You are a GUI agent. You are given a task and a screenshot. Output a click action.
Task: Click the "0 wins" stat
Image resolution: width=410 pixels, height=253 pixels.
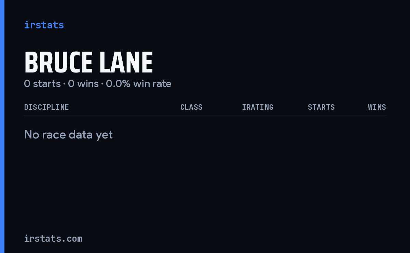pyautogui.click(x=83, y=84)
